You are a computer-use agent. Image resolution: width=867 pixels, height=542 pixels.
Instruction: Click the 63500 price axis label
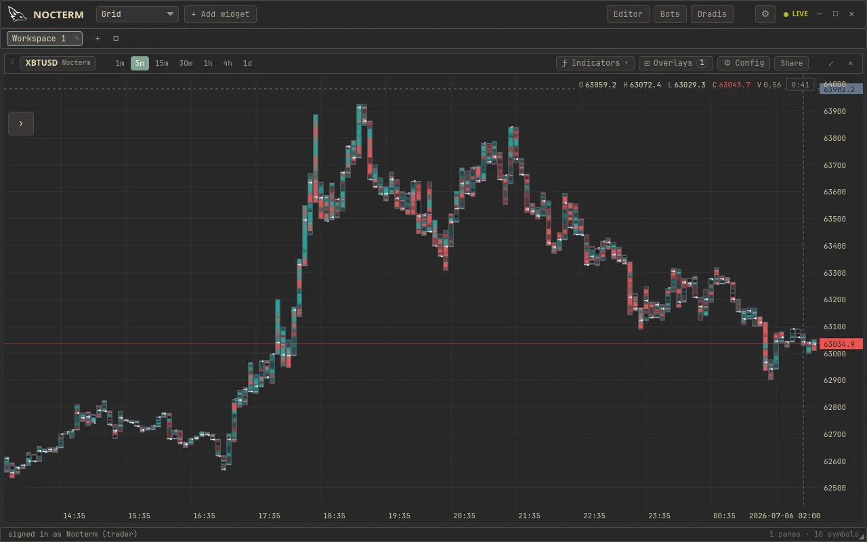834,219
